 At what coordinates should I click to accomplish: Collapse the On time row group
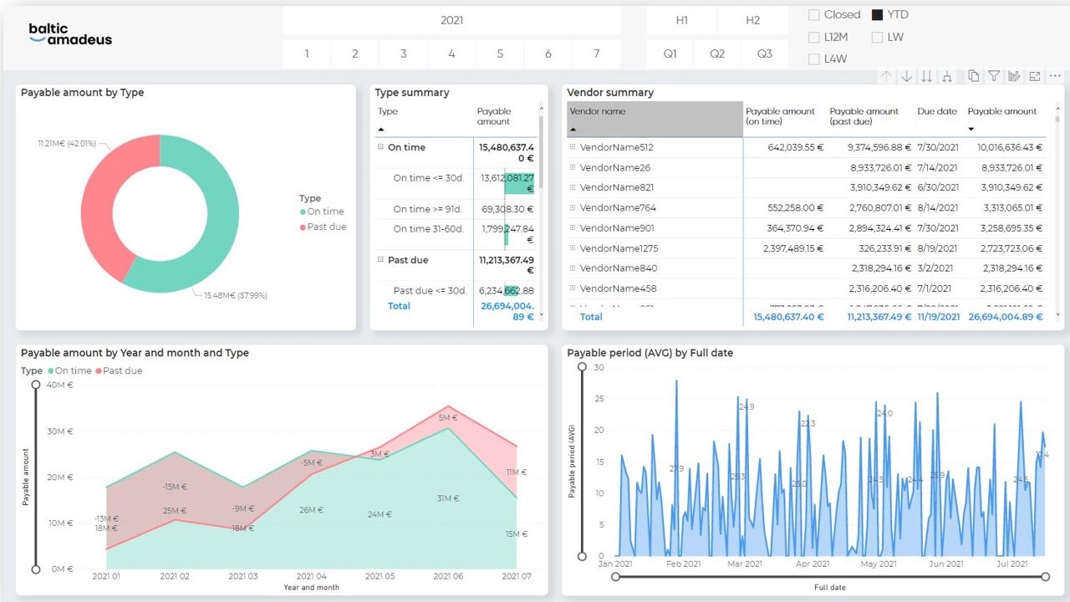click(380, 147)
